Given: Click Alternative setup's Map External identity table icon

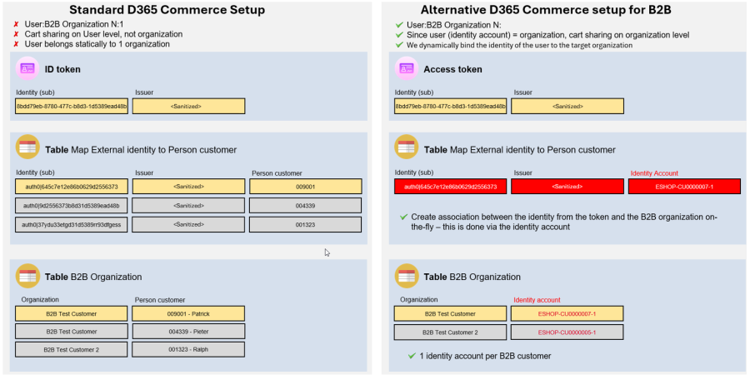Looking at the screenshot, I should coord(406,147).
